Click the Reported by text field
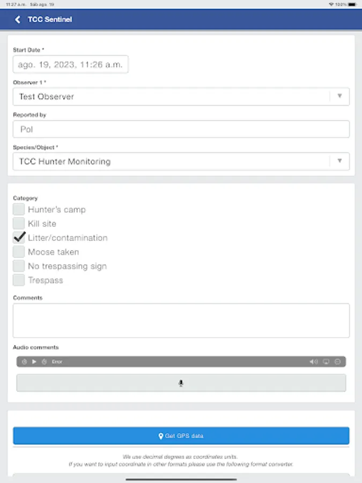The width and height of the screenshot is (362, 483). pos(181,129)
